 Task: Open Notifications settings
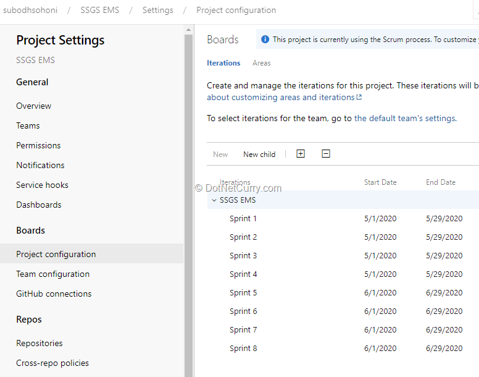40,165
